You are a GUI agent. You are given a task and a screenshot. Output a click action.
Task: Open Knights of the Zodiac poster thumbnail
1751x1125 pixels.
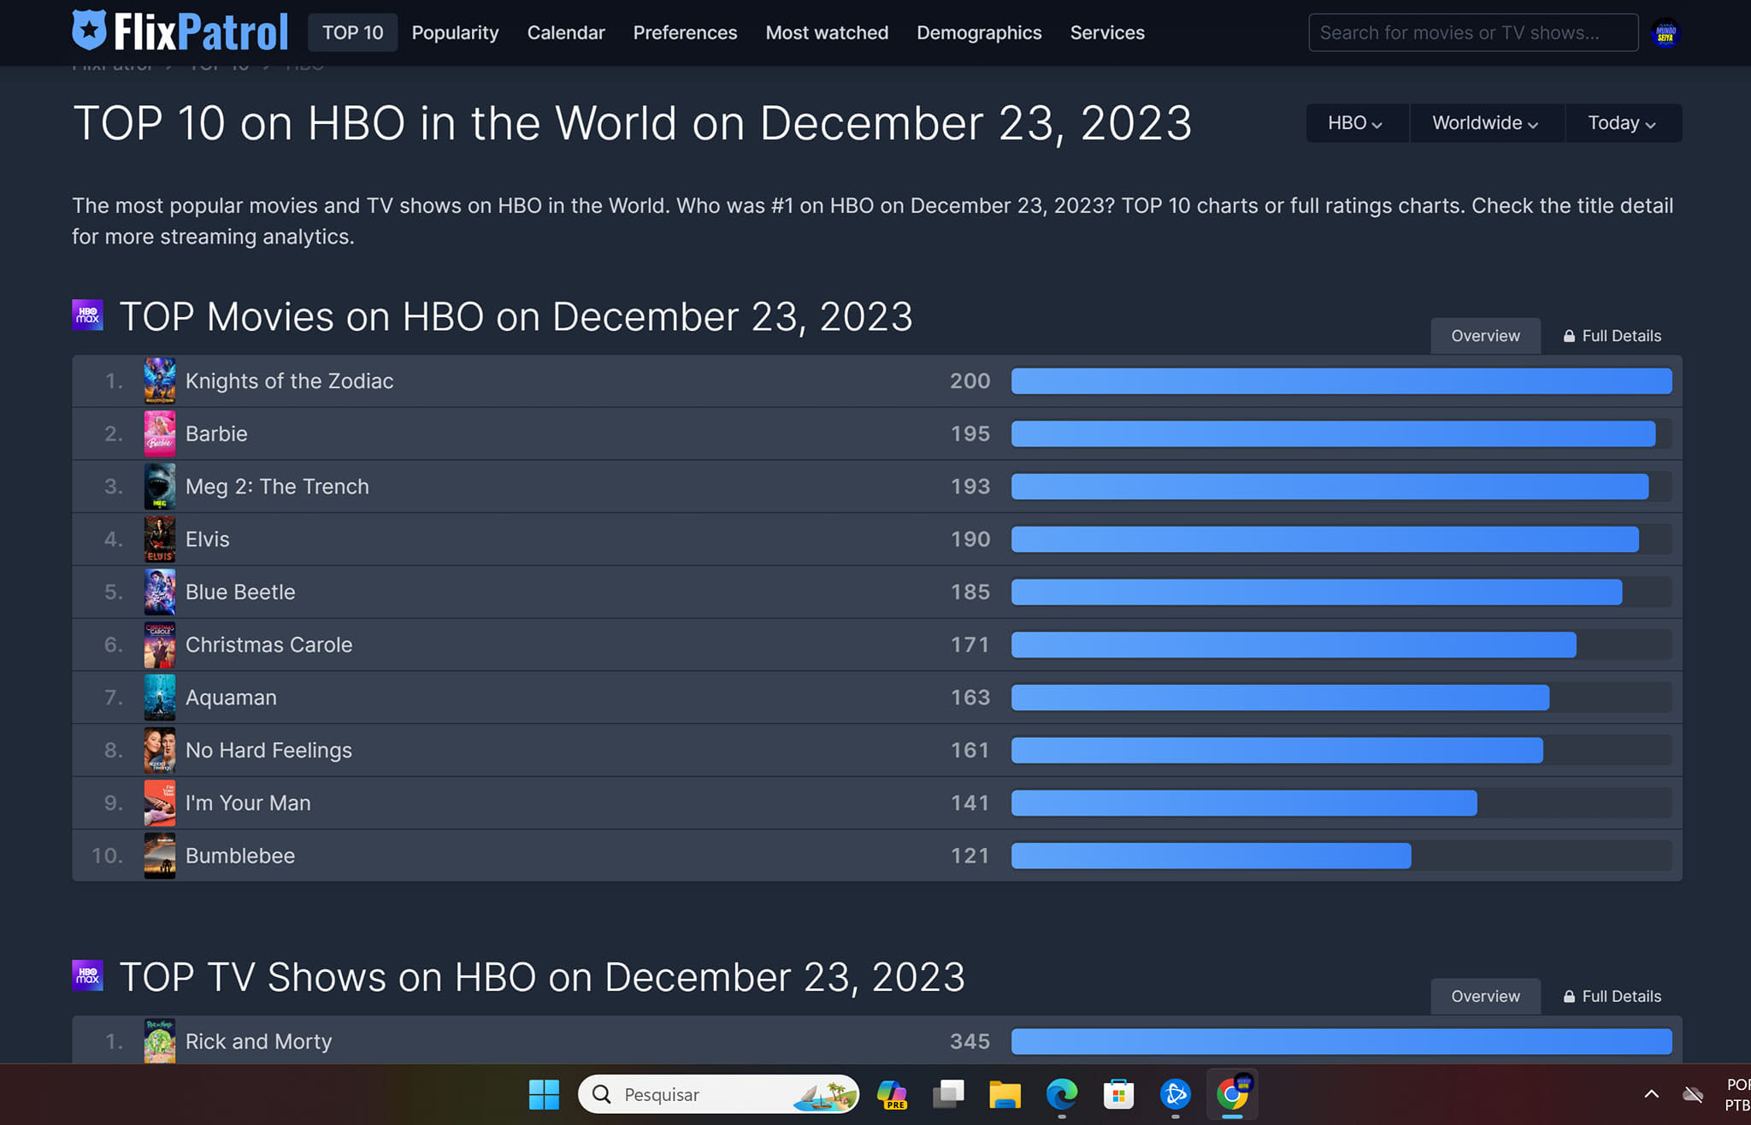pos(160,381)
